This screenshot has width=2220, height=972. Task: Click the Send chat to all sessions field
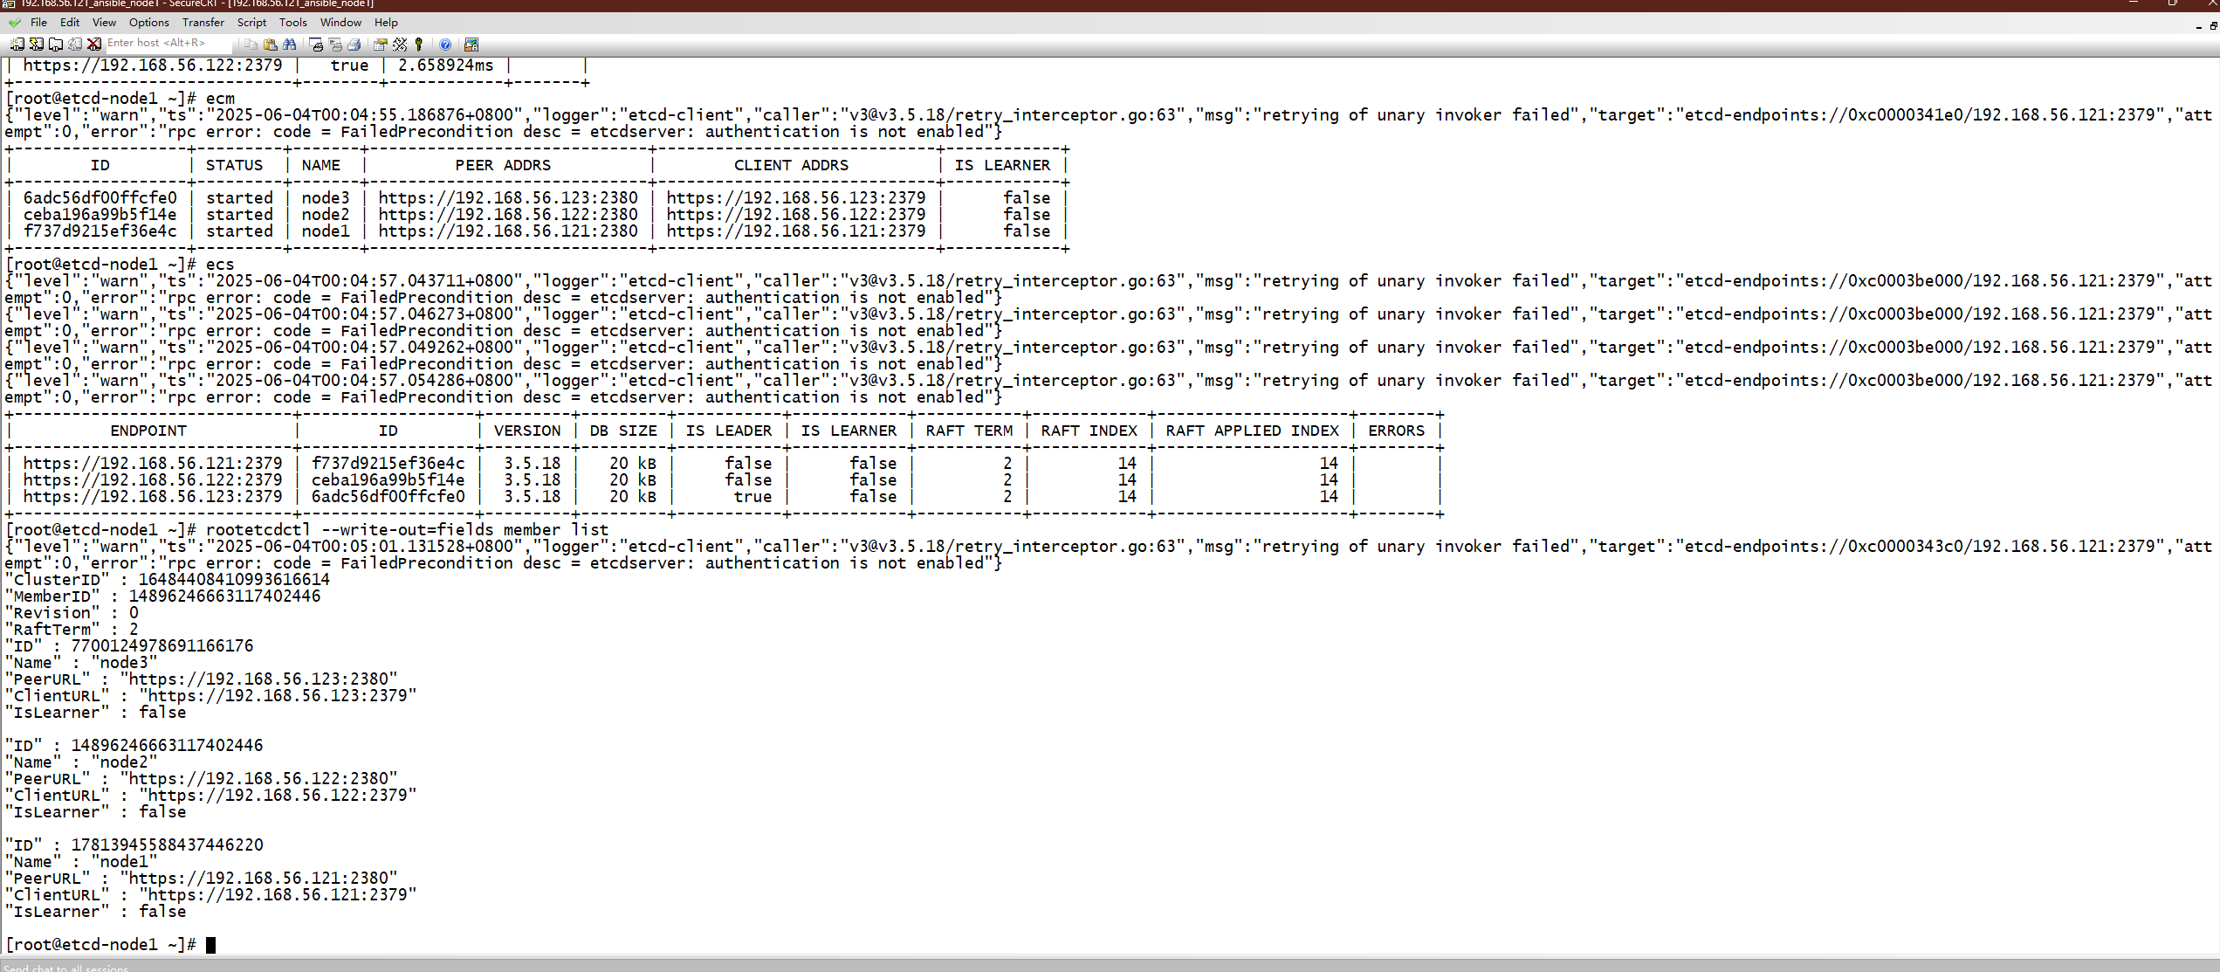[1110, 968]
